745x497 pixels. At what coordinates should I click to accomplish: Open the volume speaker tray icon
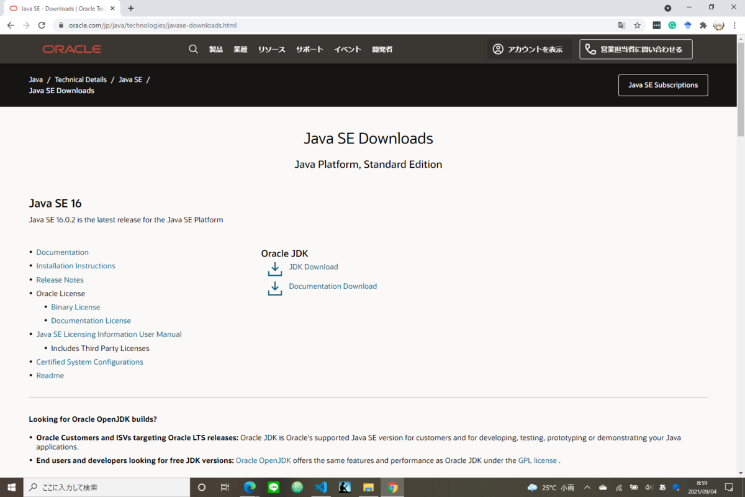click(x=648, y=488)
